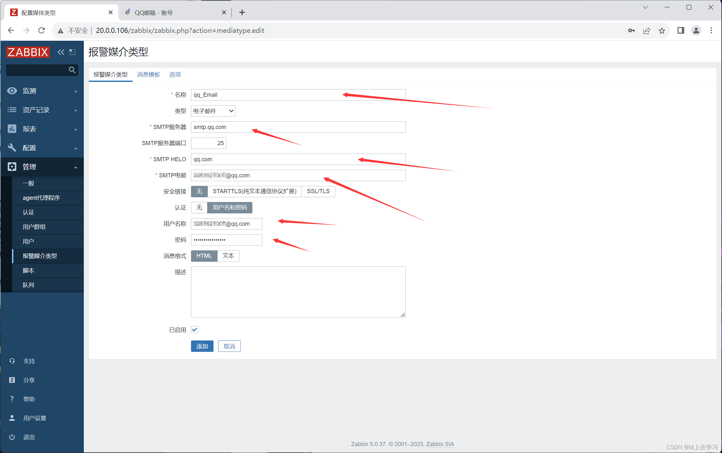Open the 类型 dropdown (电子邮件)
Viewport: 722px width, 453px height.
pos(213,111)
